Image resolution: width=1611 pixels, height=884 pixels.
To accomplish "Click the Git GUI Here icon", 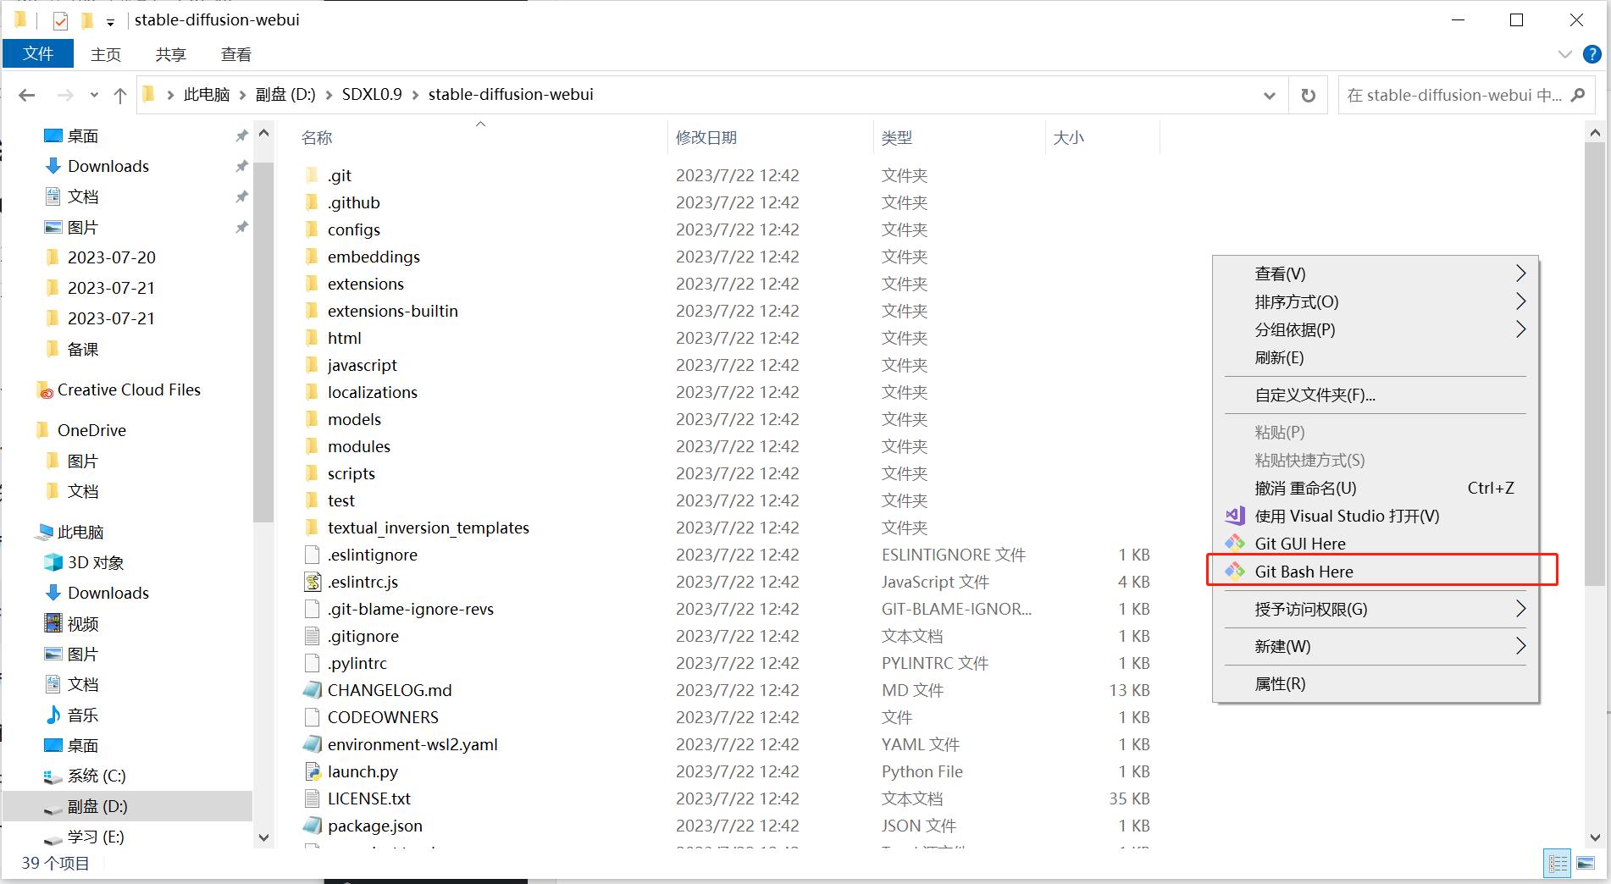I will [x=1235, y=544].
